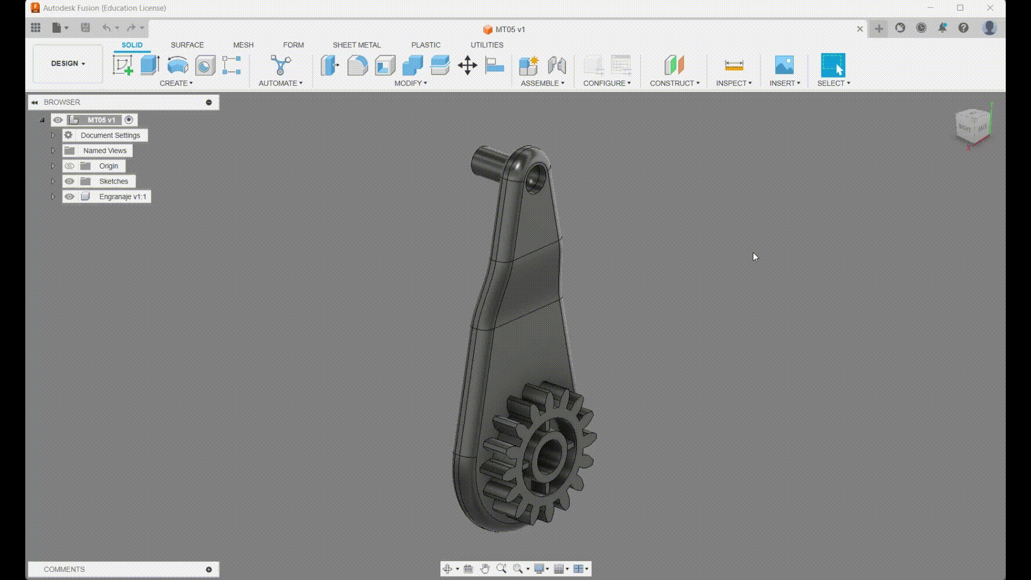This screenshot has height=580, width=1031.
Task: Activate MT05 v1 radio button
Action: 129,120
